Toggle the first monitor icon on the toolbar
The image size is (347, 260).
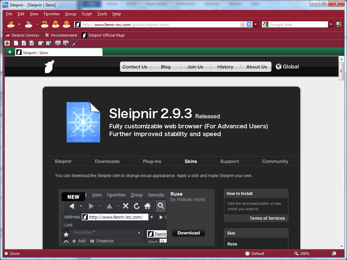[x=58, y=43]
